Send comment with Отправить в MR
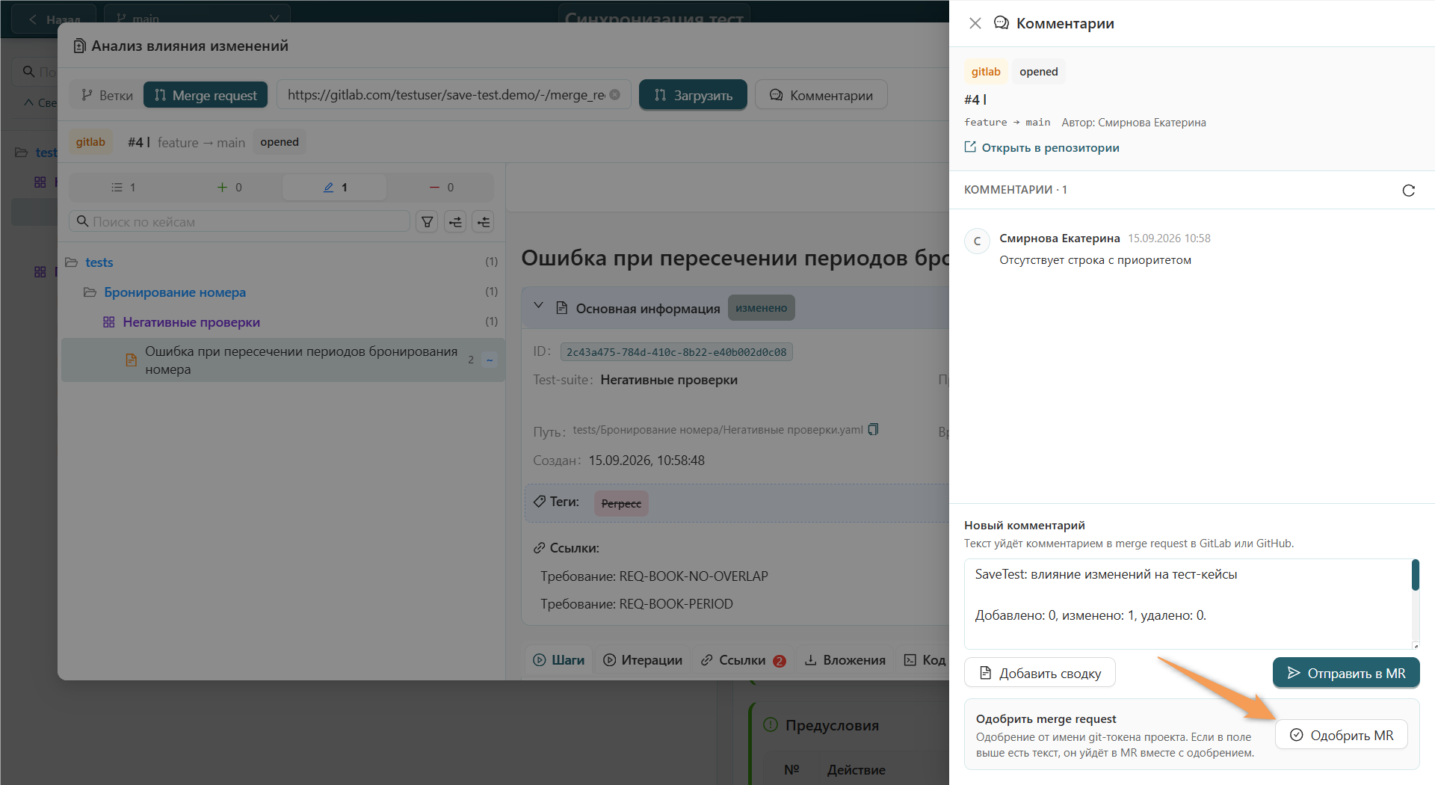The width and height of the screenshot is (1435, 785). click(x=1346, y=673)
